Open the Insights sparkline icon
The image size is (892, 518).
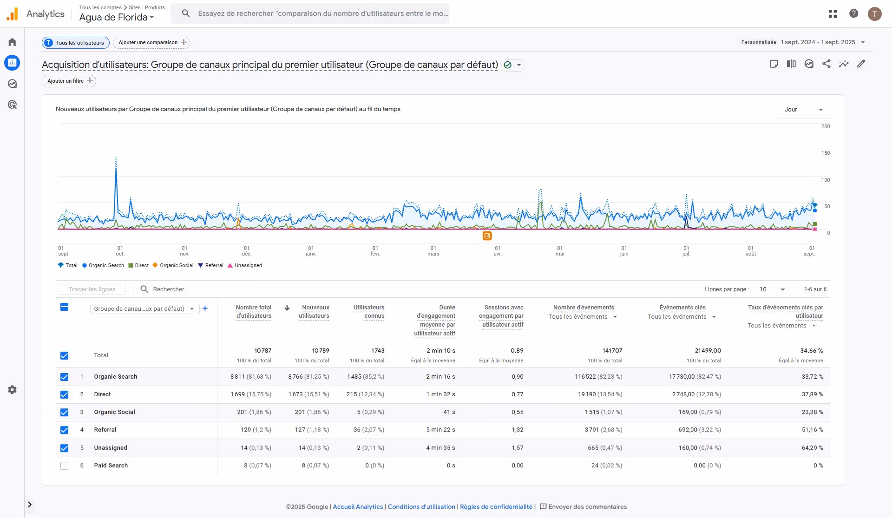[x=844, y=64]
